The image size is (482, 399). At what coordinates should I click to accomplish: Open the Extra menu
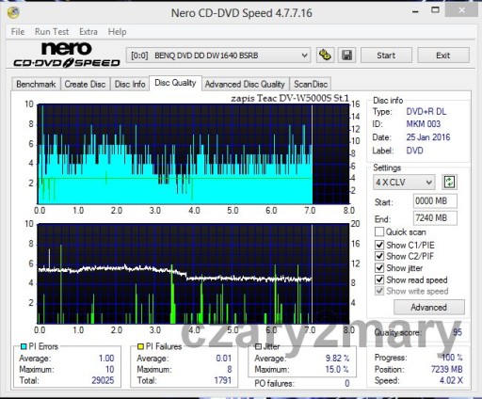coord(88,32)
